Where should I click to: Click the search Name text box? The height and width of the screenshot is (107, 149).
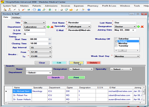coord(39,69)
